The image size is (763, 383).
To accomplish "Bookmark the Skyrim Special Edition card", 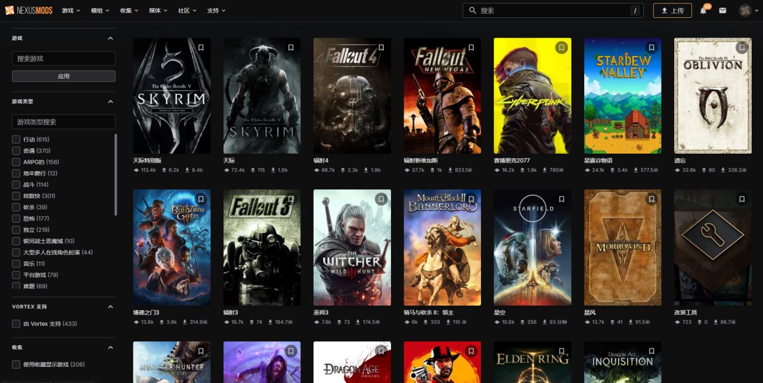I will 201,48.
